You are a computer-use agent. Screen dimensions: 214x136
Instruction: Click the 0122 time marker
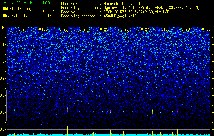click(x=43, y=29)
